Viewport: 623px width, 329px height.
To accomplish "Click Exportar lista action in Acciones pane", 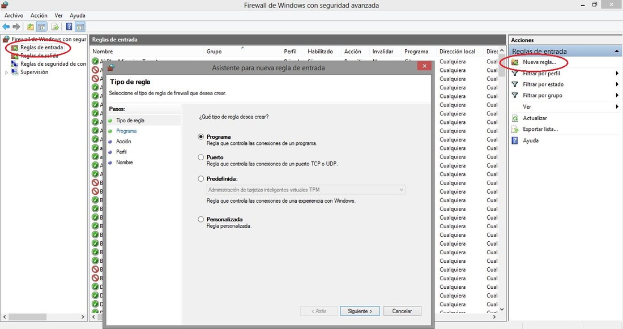I will [x=540, y=129].
